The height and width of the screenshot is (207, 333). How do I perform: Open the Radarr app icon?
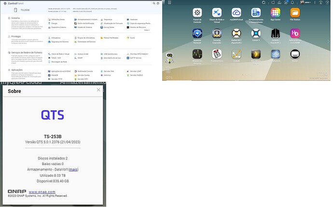tap(236, 33)
